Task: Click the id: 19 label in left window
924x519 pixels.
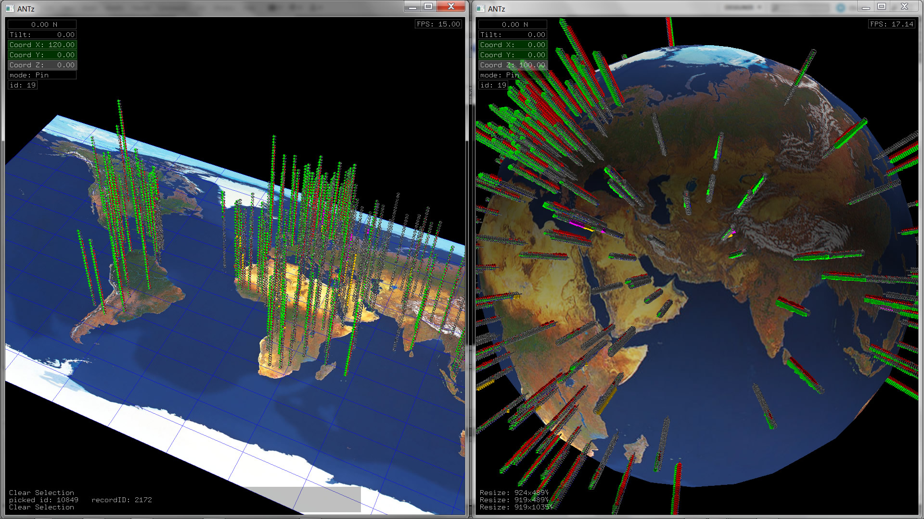Action: [23, 85]
